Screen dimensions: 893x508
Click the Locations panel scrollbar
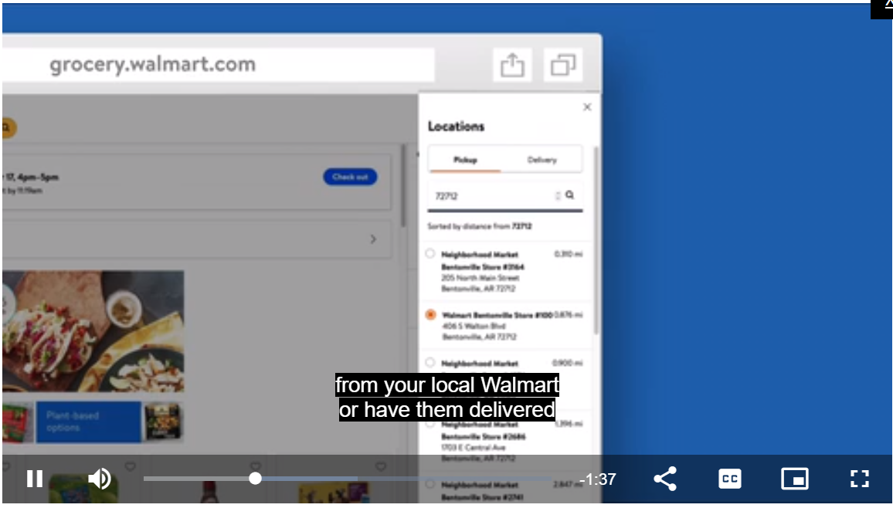point(596,239)
